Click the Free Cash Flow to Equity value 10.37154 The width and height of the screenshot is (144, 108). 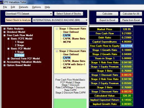[x=127, y=46]
